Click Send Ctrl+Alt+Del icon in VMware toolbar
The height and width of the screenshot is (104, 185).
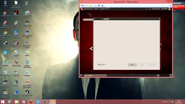point(95,5)
